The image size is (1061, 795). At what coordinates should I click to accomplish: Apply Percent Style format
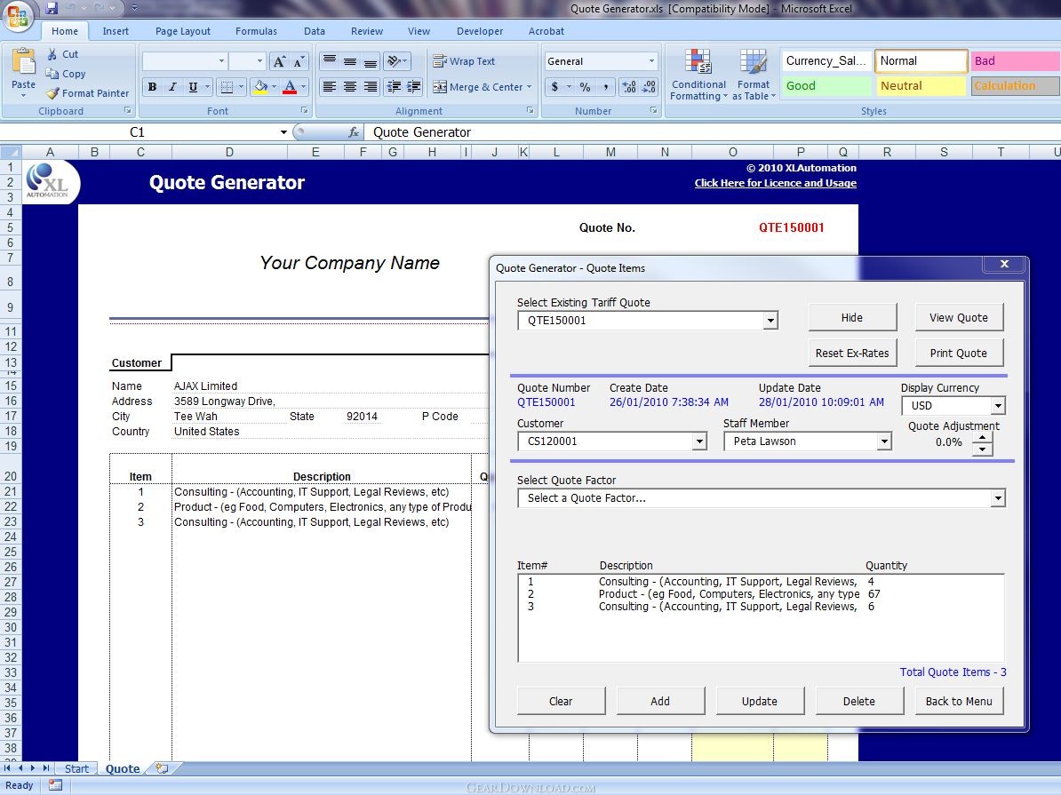(586, 86)
